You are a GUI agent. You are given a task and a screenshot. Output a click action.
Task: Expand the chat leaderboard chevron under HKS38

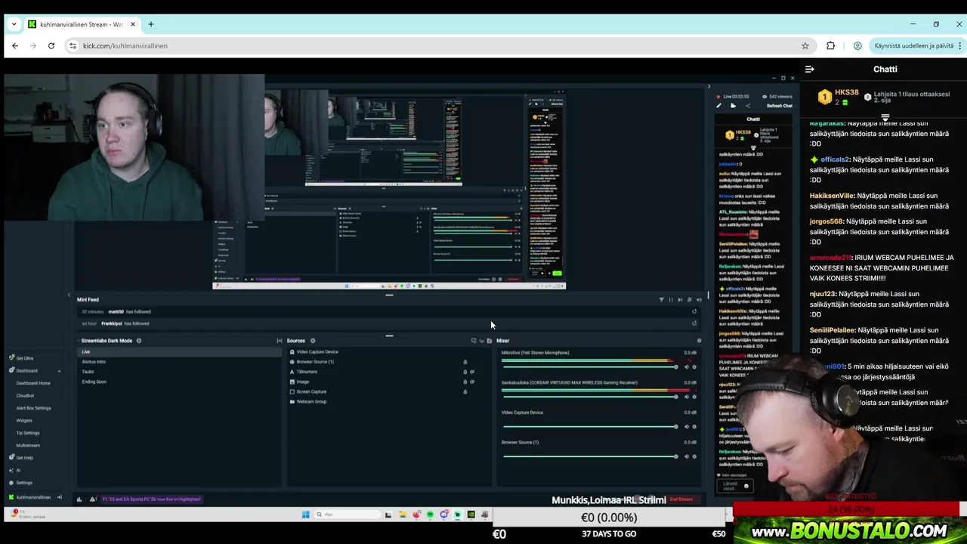885,118
